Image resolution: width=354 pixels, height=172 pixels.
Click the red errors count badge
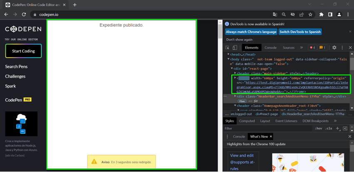coord(312,48)
